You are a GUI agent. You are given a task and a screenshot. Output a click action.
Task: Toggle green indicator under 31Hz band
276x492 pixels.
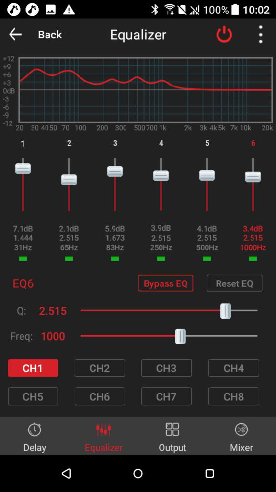[x=23, y=258]
